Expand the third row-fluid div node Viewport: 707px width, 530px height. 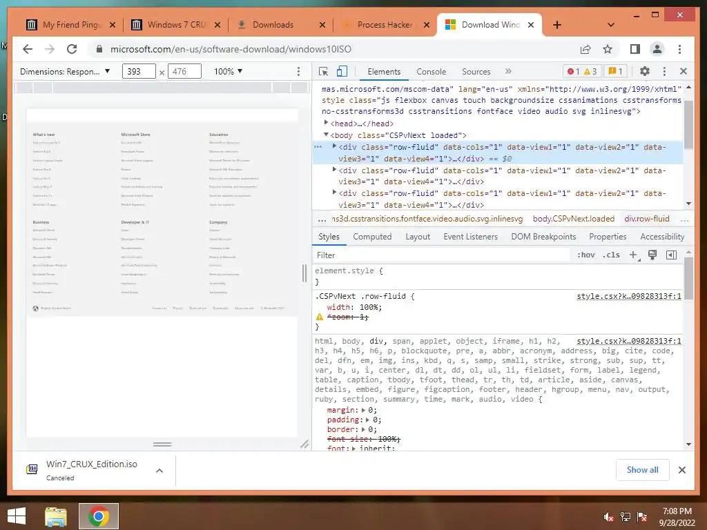click(x=334, y=192)
